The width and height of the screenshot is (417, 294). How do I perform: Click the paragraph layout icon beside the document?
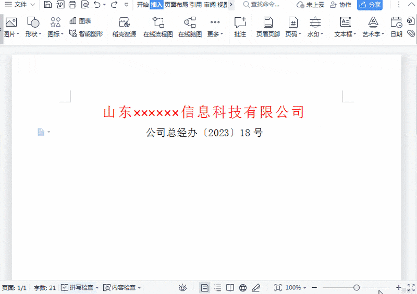tap(41, 132)
